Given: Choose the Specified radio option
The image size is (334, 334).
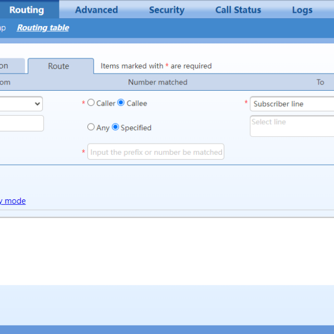Looking at the screenshot, I should pos(116,127).
